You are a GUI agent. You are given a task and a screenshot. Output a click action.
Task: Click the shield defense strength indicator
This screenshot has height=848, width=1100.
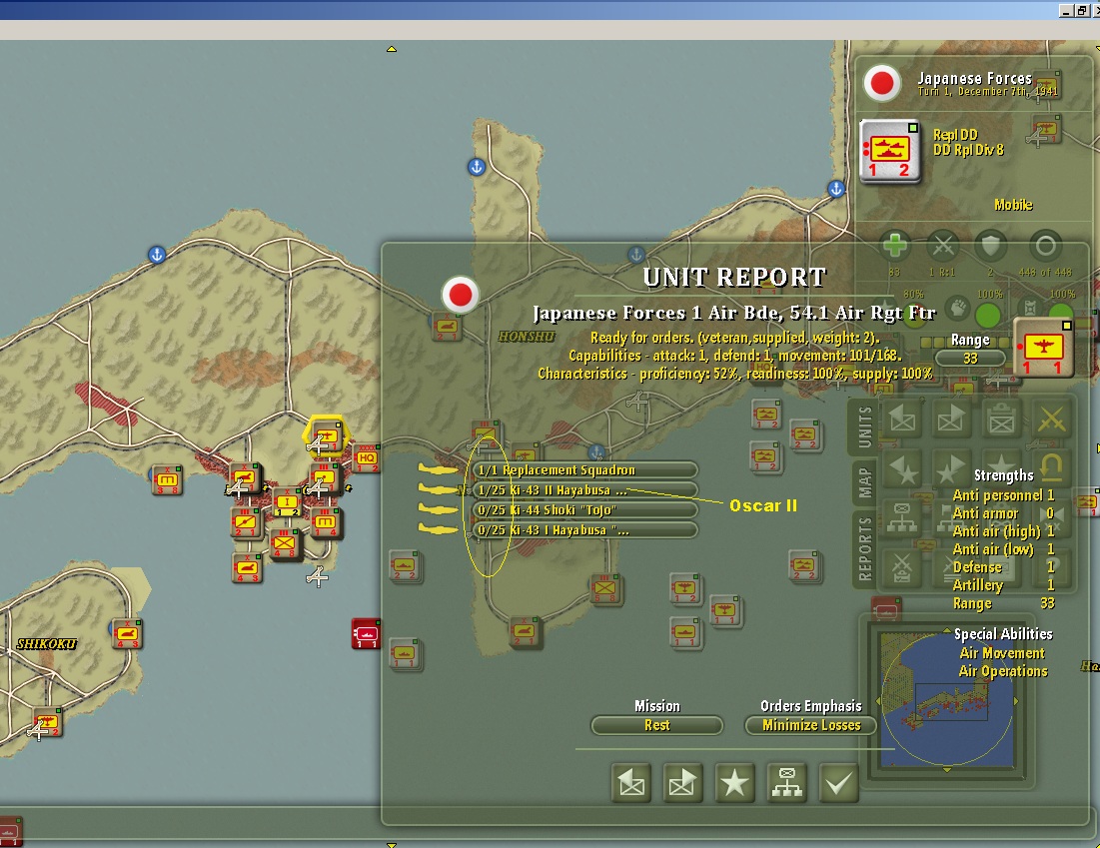pos(990,246)
